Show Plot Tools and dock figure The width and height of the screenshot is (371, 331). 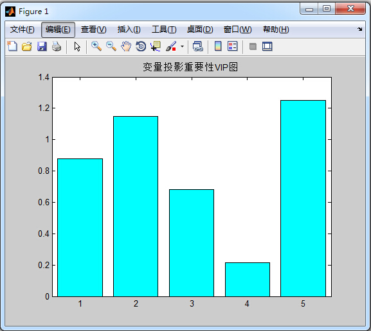tap(267, 46)
